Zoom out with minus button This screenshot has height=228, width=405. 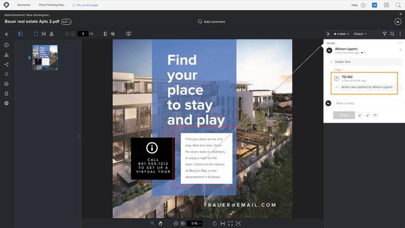point(175,223)
